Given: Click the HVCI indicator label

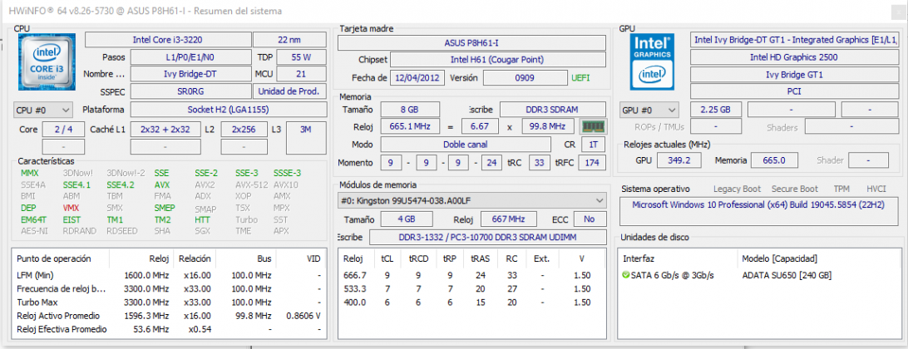Looking at the screenshot, I should (876, 189).
